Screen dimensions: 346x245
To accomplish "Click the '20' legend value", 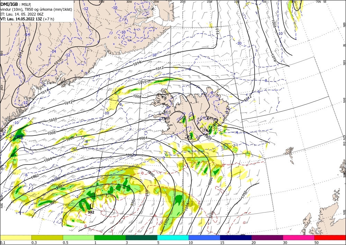I will click(254, 243).
